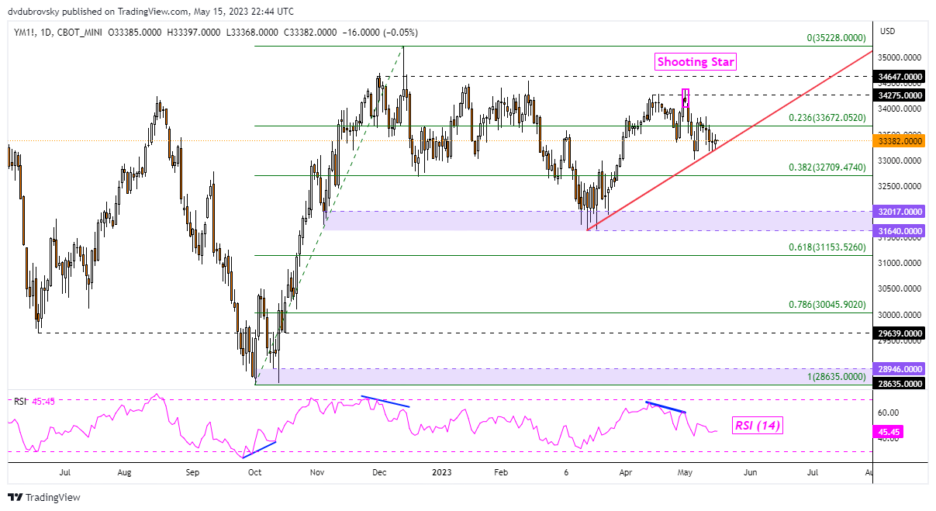Click the 30000.0000 price scale tick

click(x=900, y=315)
